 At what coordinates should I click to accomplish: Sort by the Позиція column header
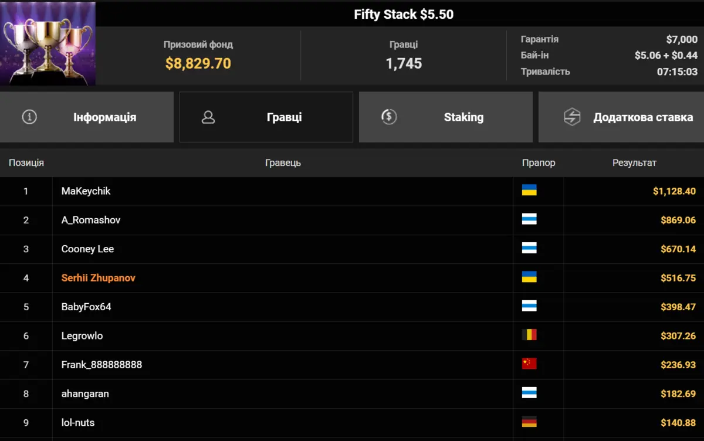tap(26, 162)
